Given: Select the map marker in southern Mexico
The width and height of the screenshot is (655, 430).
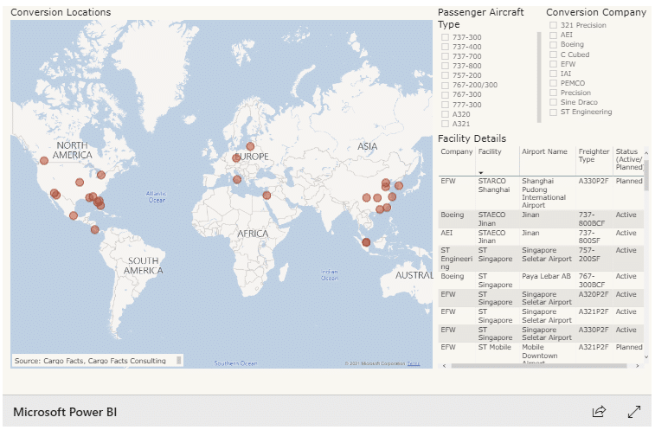Looking at the screenshot, I should [x=73, y=215].
